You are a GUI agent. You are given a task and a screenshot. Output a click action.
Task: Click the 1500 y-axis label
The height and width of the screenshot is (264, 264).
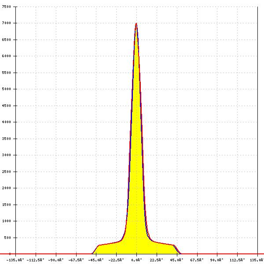click(x=7, y=205)
